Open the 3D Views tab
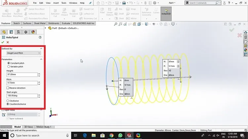This screenshot has height=139, width=248. [28, 127]
